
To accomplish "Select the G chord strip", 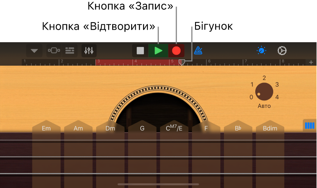I will (x=142, y=154).
